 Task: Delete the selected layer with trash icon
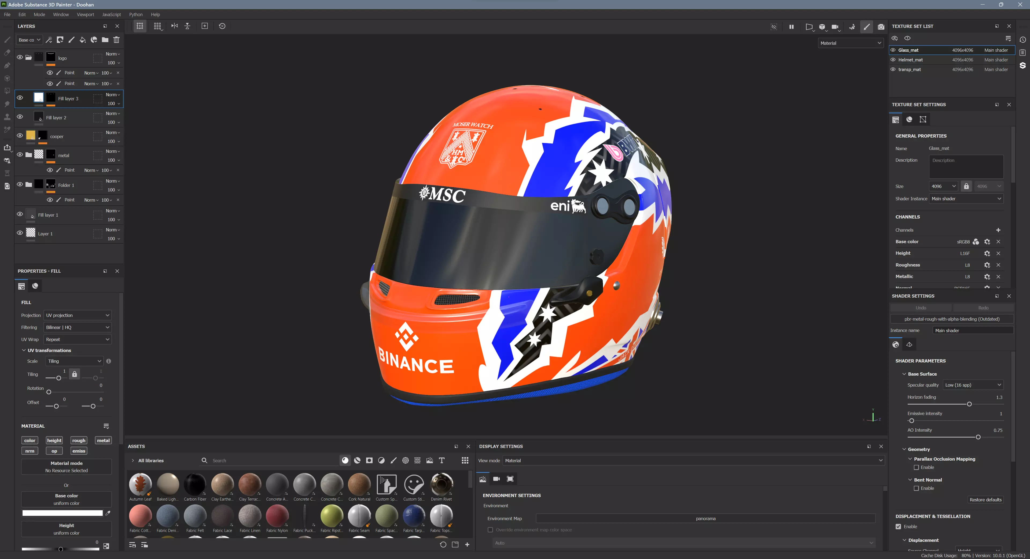point(116,40)
